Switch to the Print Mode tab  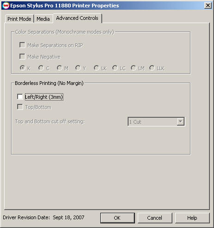coord(19,19)
